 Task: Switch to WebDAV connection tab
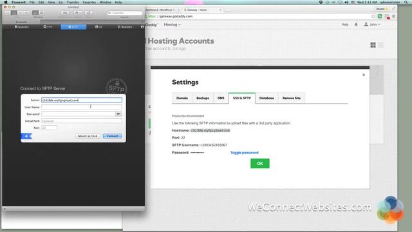(x=125, y=27)
